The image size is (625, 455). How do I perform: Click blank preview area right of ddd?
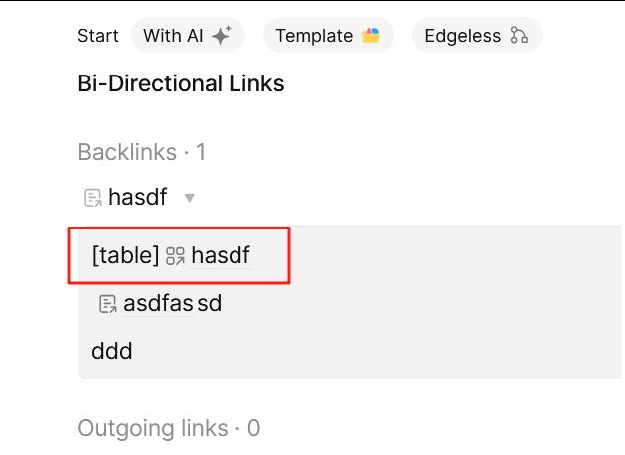tap(378, 351)
